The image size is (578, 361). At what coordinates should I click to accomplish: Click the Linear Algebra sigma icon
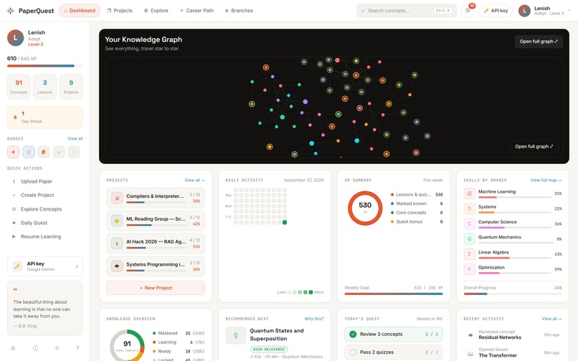(x=469, y=254)
